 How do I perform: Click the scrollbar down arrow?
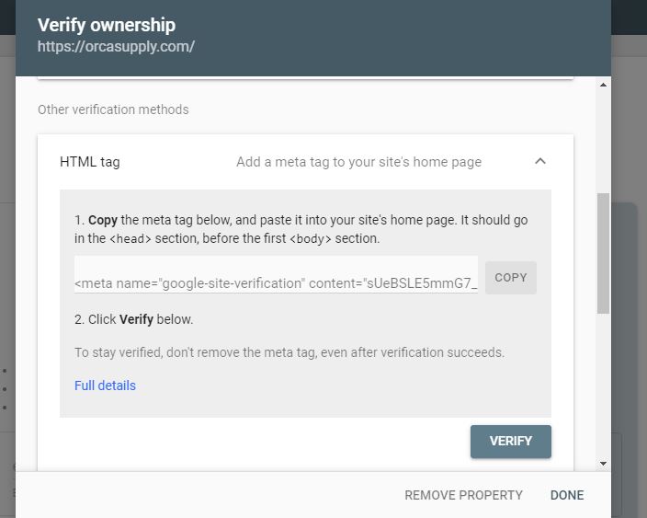(x=603, y=464)
